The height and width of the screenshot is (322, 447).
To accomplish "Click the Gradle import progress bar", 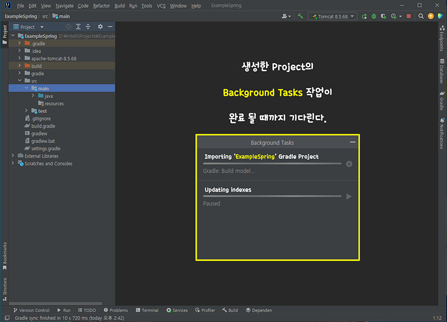I will point(272,164).
